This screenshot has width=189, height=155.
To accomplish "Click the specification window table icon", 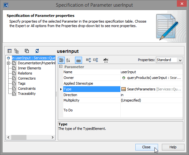I will point(10,51).
